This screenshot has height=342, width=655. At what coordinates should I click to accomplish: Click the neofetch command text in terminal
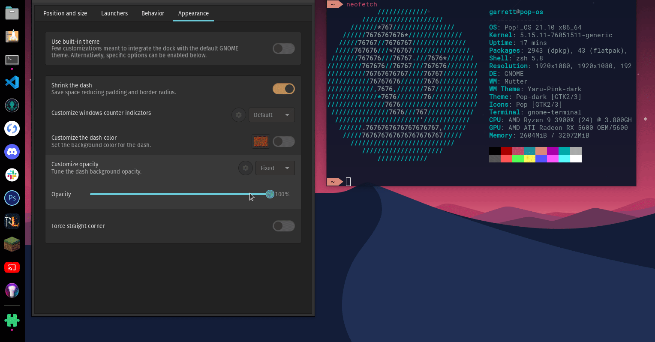point(362,4)
